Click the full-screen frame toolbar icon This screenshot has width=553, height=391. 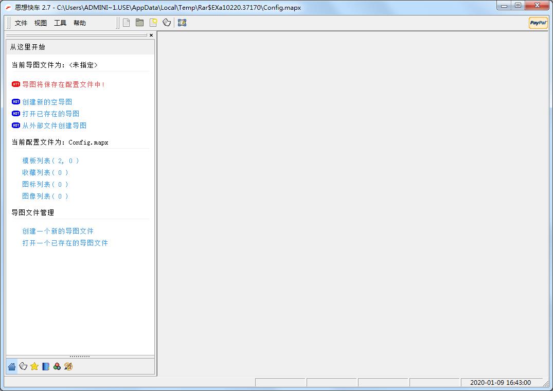click(x=182, y=23)
